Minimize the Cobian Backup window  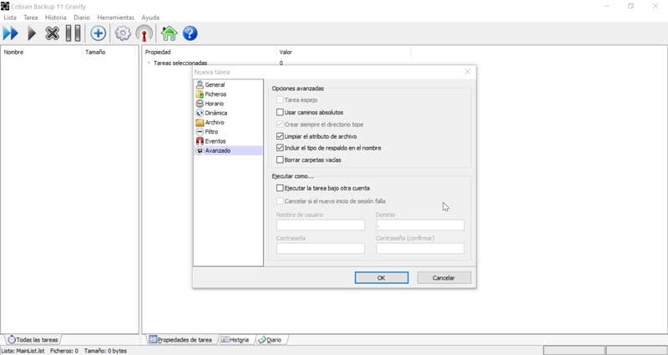point(606,6)
